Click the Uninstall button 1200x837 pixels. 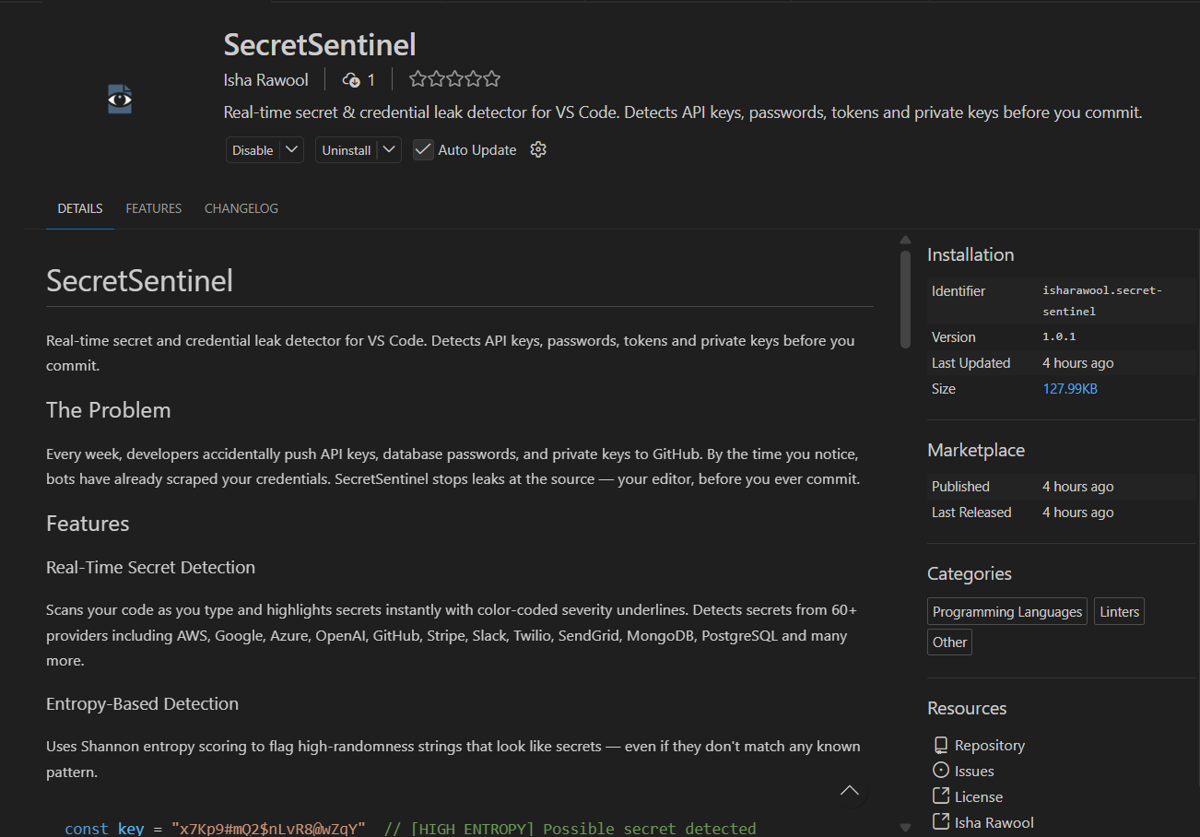[347, 150]
